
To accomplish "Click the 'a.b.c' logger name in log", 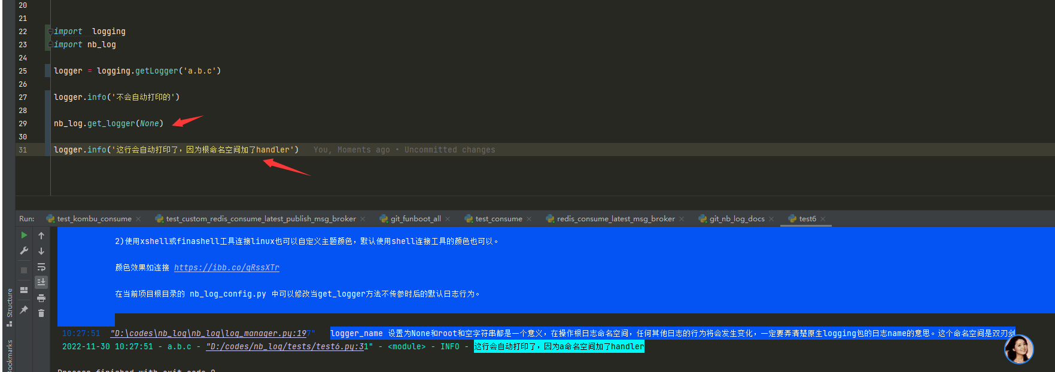I will (180, 346).
